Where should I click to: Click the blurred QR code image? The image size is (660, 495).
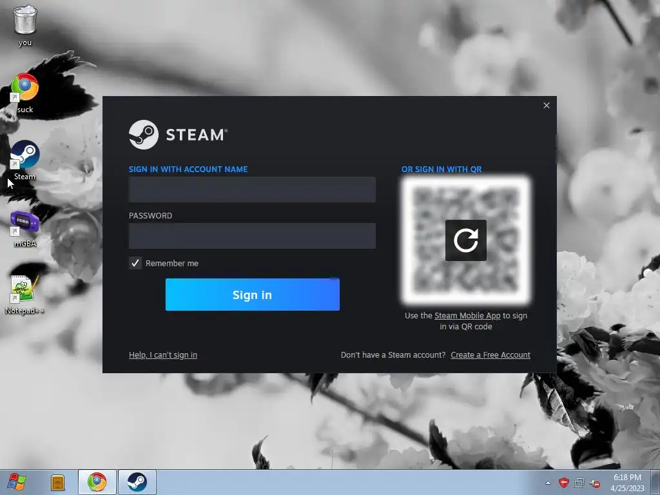(x=465, y=240)
